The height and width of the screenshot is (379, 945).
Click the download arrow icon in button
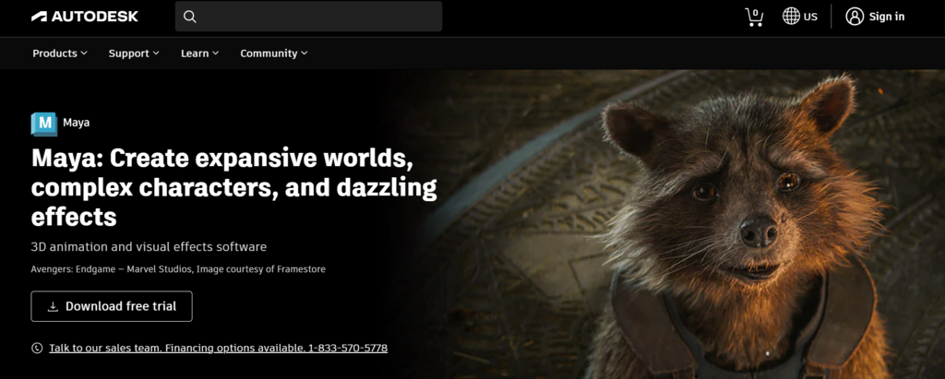coord(53,307)
